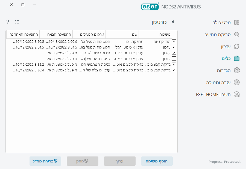The image size is (246, 169).
Task: Click the help question mark above the scheduler
Action: coord(7,22)
